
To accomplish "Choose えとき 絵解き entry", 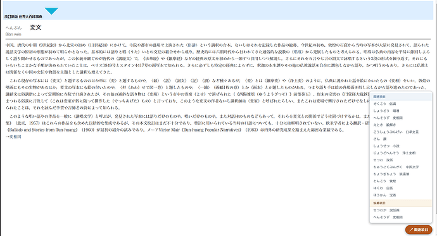I will click(x=384, y=125).
